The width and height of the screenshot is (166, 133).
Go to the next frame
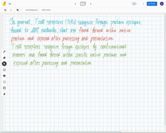[x=91, y=4]
